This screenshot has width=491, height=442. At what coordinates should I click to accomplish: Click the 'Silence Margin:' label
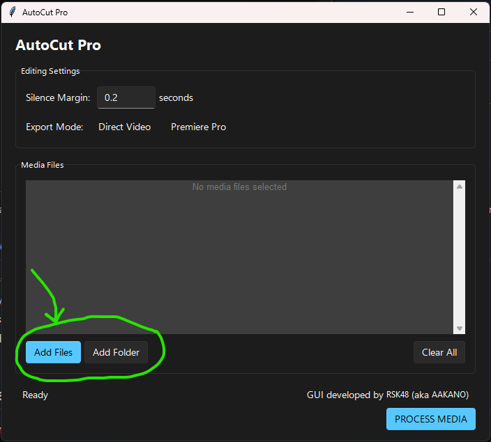tap(58, 98)
